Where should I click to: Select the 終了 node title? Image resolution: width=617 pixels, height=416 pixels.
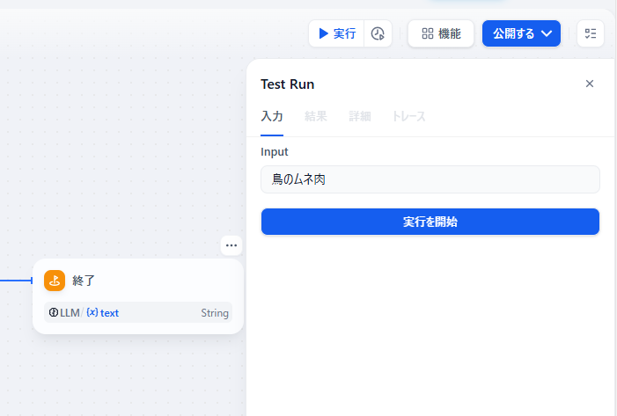(84, 281)
